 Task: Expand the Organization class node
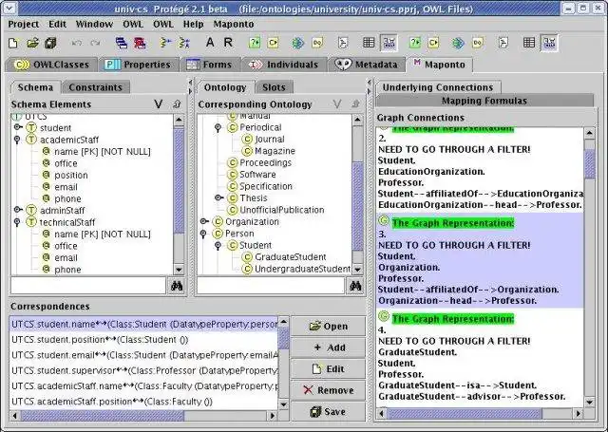click(204, 221)
